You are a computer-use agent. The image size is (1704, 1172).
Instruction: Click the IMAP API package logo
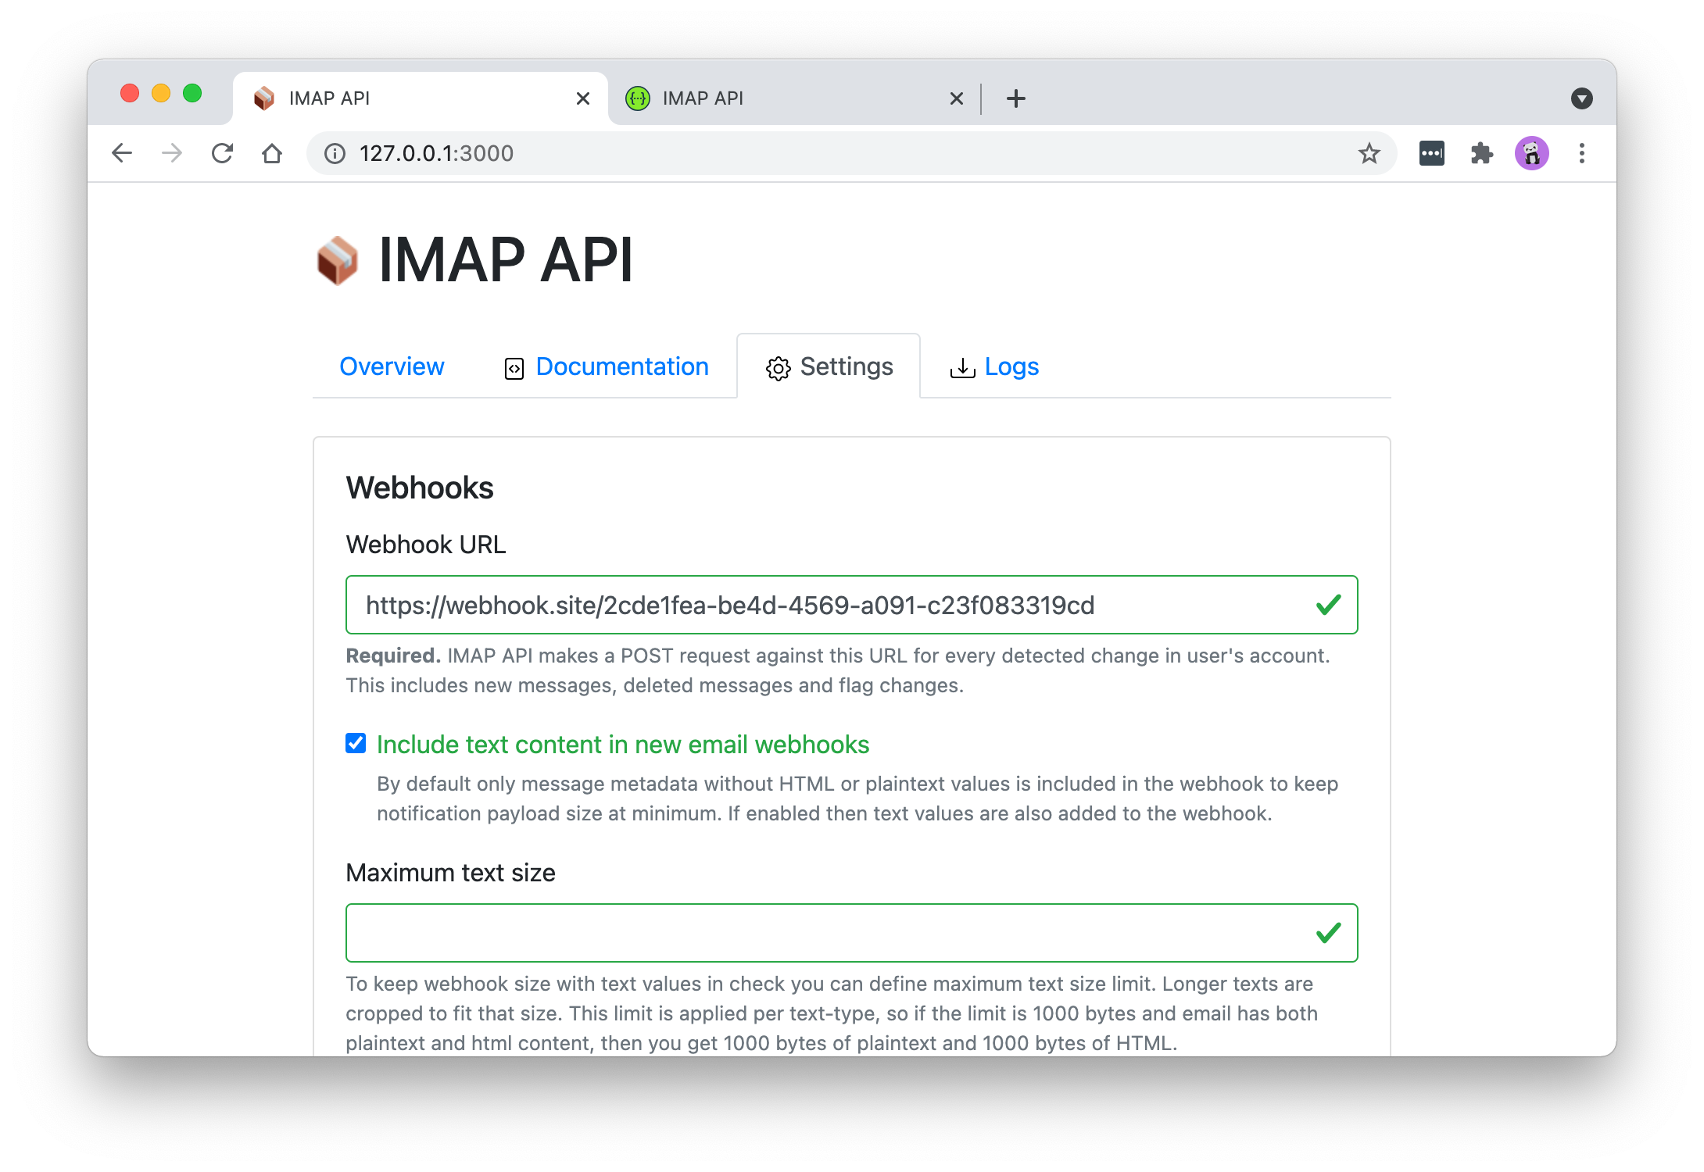coord(338,260)
